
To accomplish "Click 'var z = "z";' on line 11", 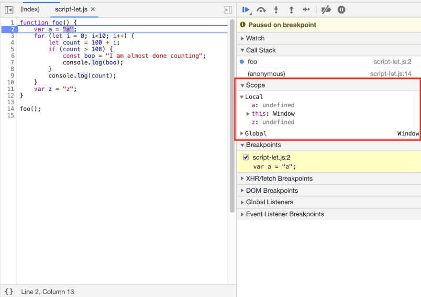I will click(x=55, y=89).
